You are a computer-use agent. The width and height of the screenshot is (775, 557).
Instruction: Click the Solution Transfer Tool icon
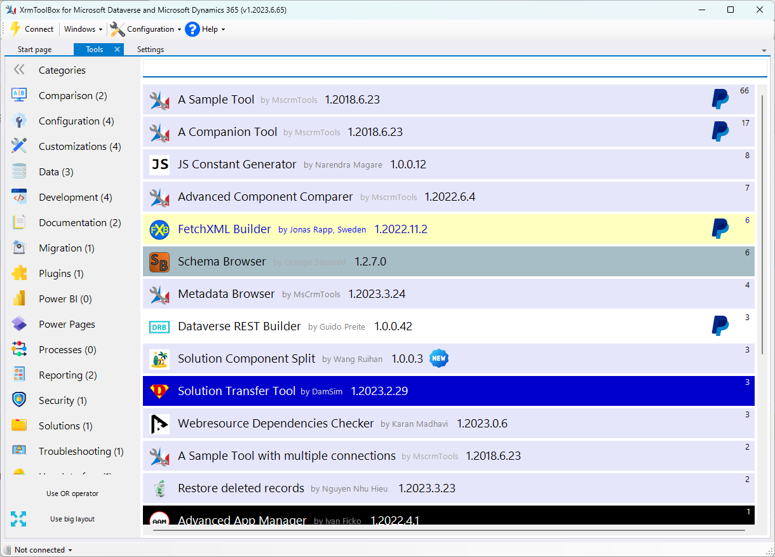click(x=159, y=391)
